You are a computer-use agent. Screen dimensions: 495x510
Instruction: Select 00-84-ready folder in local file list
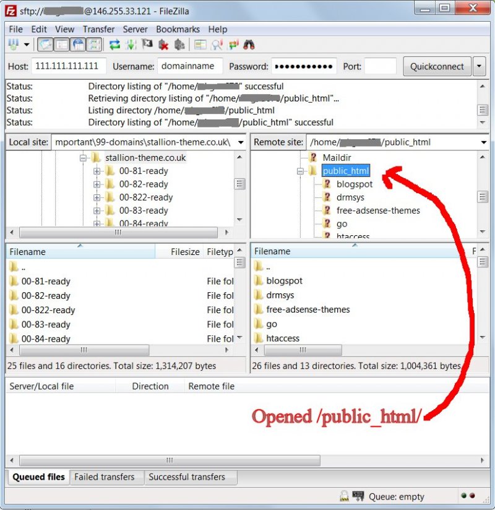point(46,339)
